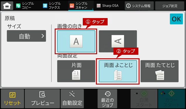Start カラースタート color scan

coord(171,99)
